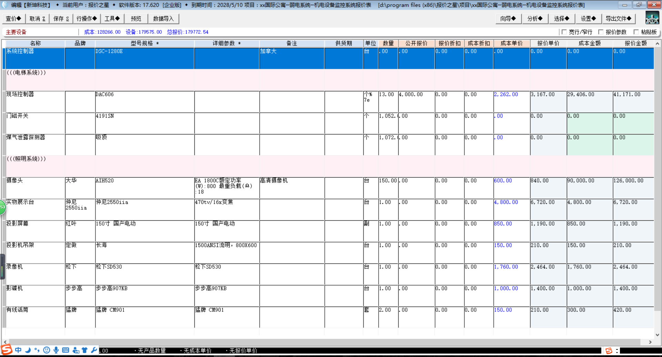Viewport: 662px width, 357px height.
Task: Click the 数据导入 button
Action: pos(163,19)
